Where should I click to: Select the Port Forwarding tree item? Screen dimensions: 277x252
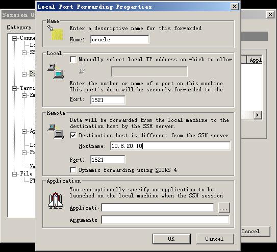click(x=32, y=73)
